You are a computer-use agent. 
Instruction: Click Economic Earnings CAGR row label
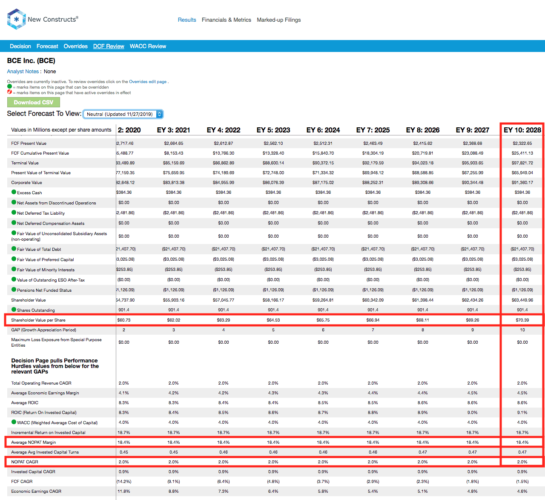[x=36, y=491]
